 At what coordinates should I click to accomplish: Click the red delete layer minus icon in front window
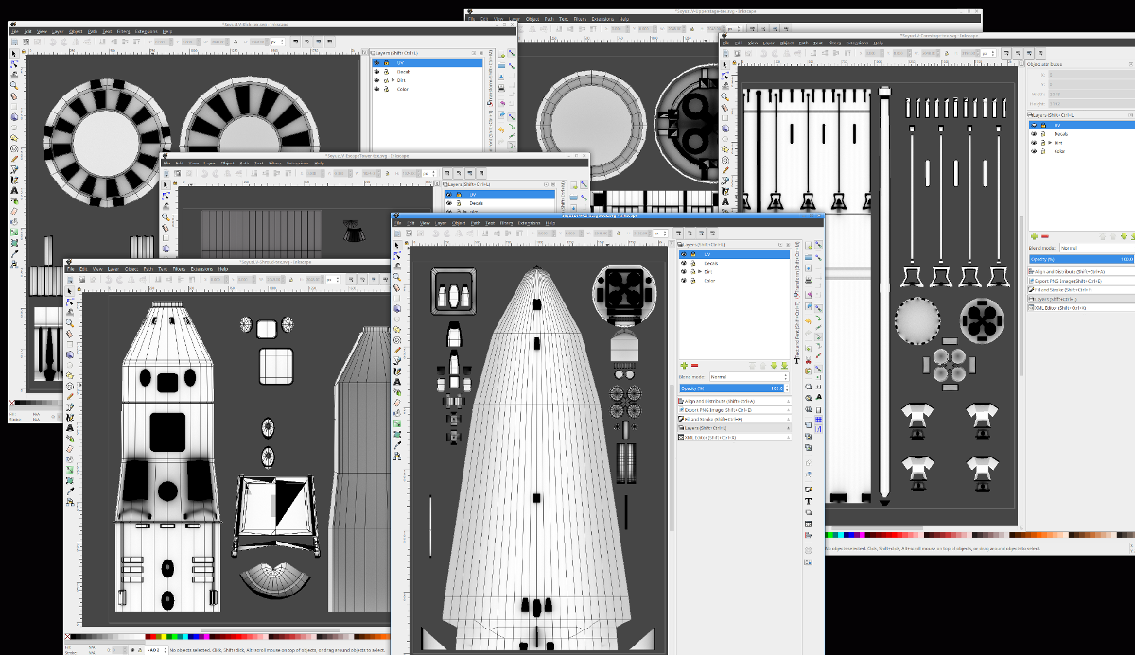tap(695, 365)
